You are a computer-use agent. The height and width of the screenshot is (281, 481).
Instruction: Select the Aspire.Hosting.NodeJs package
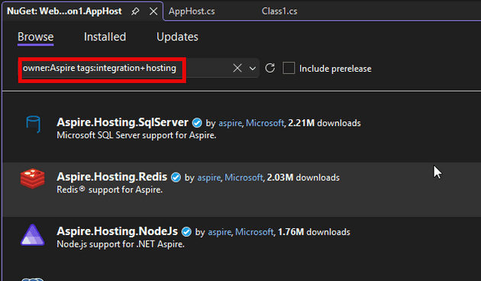coord(117,231)
